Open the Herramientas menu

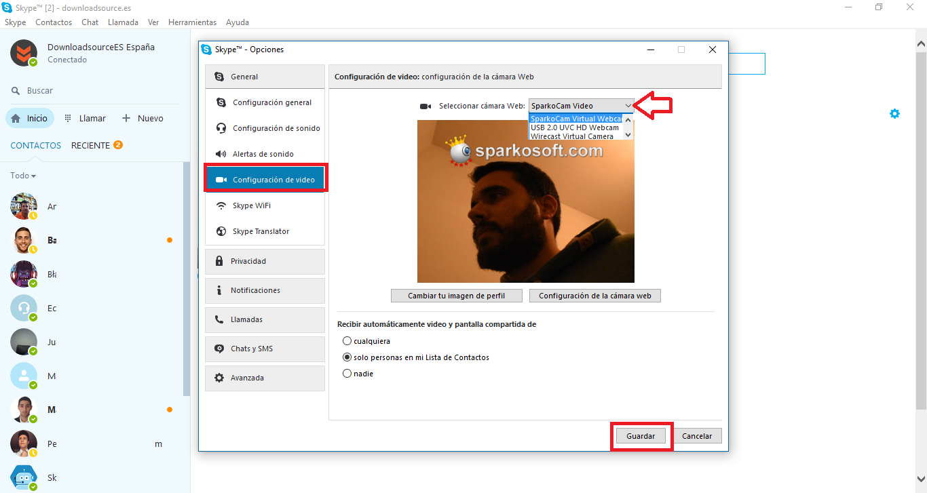pyautogui.click(x=193, y=22)
